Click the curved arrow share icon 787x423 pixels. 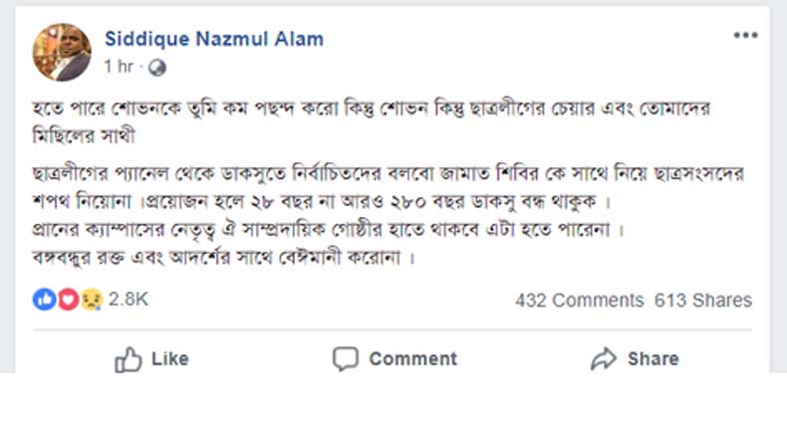click(604, 358)
